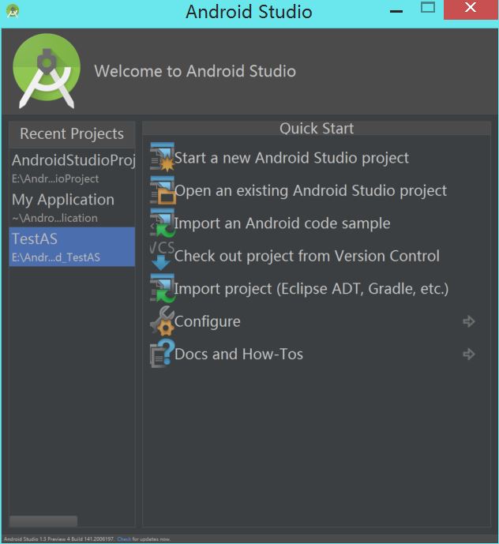The height and width of the screenshot is (544, 499).
Task: Click the Docs and How-Tos question mark icon
Action: coord(162,355)
